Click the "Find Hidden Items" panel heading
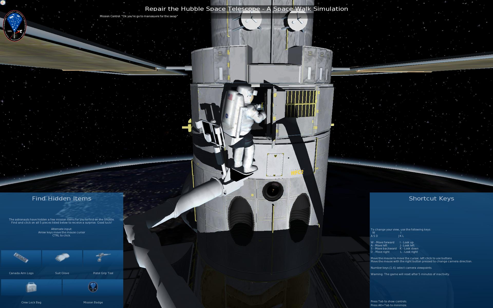The image size is (493, 308). [x=62, y=198]
